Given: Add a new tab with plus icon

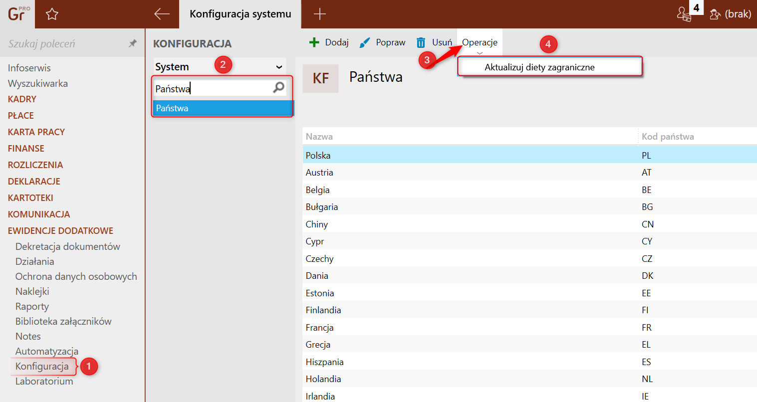Looking at the screenshot, I should coord(320,14).
